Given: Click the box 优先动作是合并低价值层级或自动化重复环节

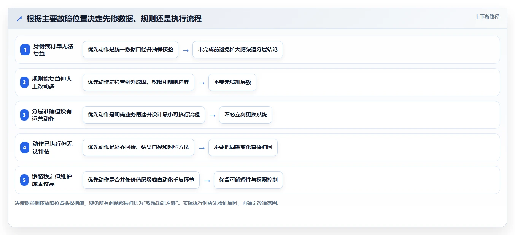Looking at the screenshot, I should click(x=141, y=180).
